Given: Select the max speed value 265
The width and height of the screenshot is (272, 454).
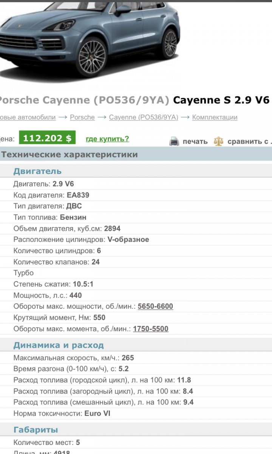Looking at the screenshot, I should 128,358.
